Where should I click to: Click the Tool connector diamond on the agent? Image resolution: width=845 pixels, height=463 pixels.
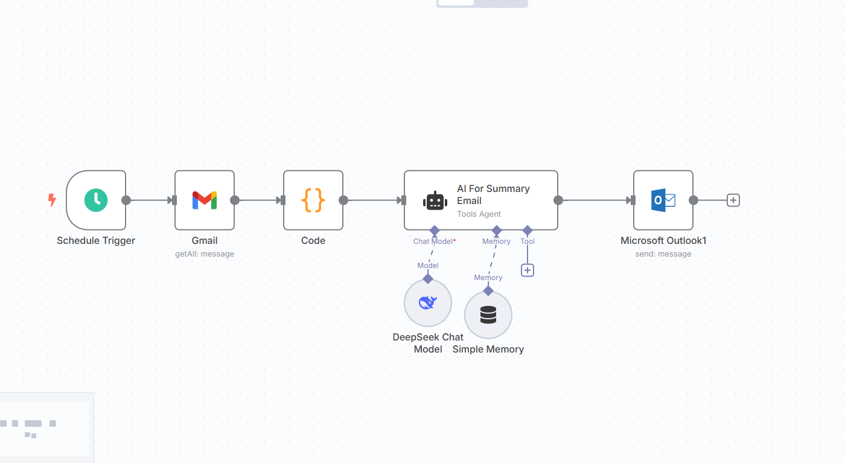(x=527, y=231)
